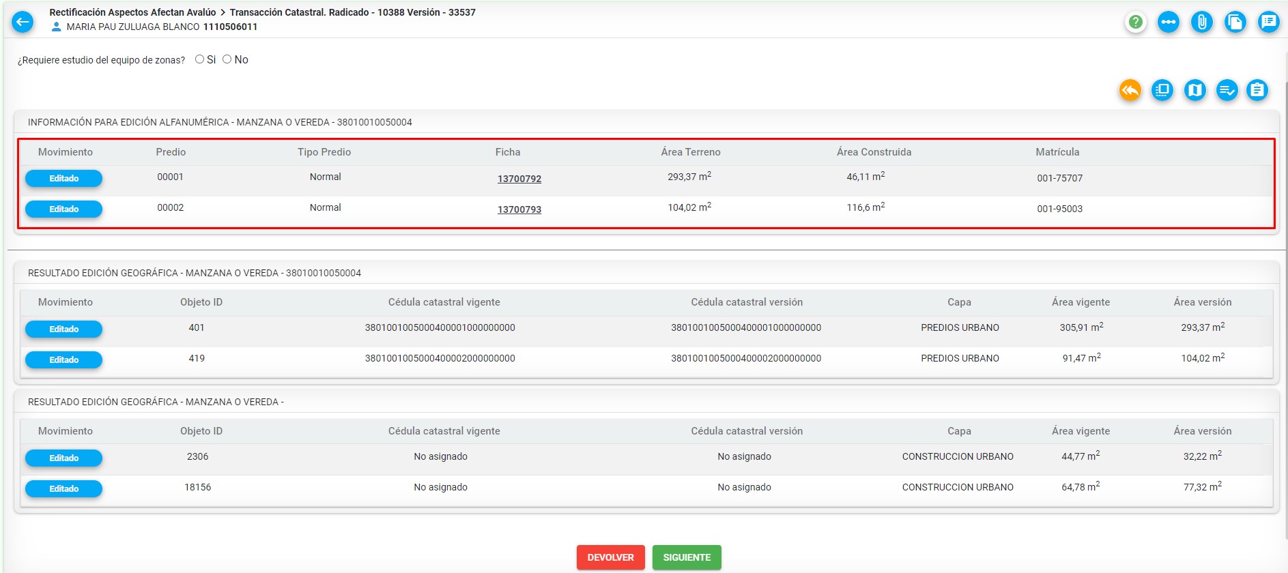Open the comments speech bubble icon
Viewport: 1288px width, 573px height.
click(1269, 23)
